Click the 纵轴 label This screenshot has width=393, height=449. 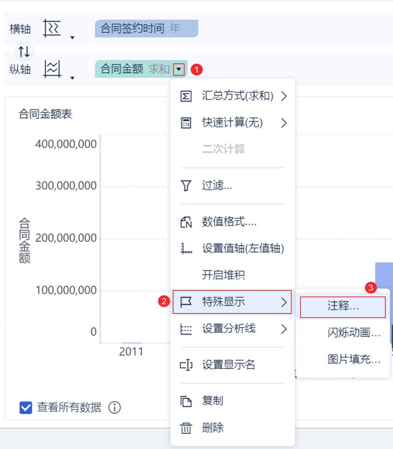coord(20,70)
